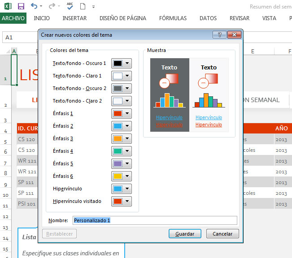Screen dimensions: 292x258
Task: Open the Énfasis 5 color dropdown arrow
Action: coord(127,163)
